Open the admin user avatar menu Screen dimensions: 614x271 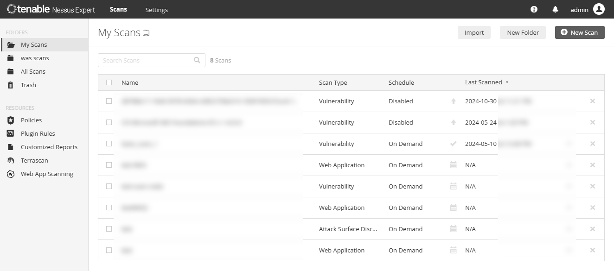click(x=599, y=9)
